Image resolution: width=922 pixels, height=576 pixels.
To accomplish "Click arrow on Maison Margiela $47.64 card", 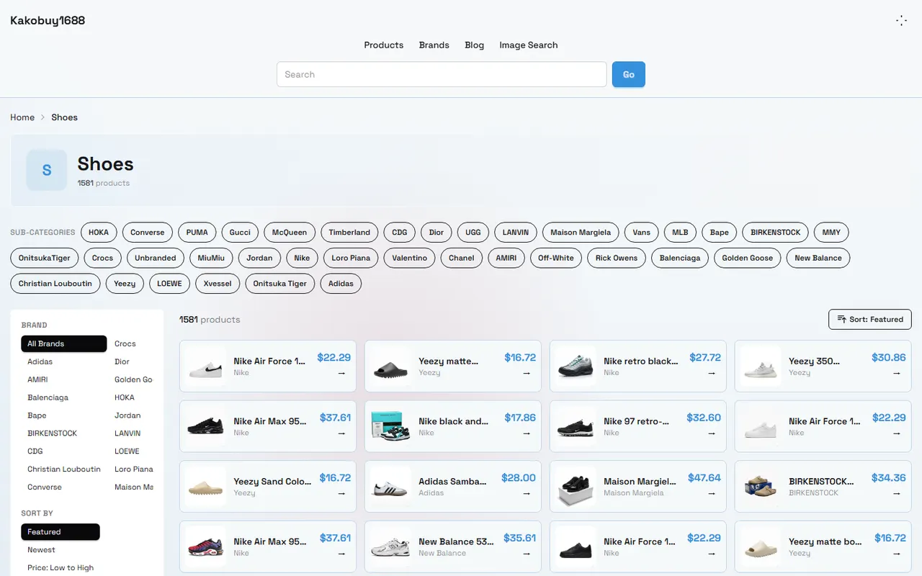I will pos(712,493).
